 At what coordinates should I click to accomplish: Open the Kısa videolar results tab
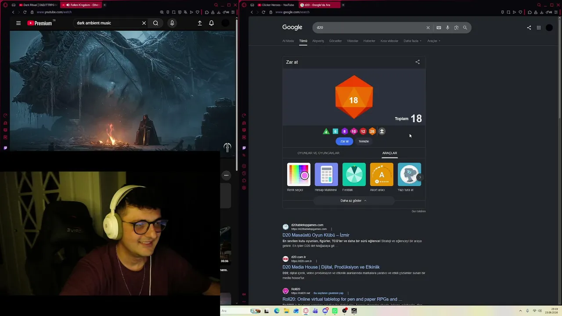(389, 41)
